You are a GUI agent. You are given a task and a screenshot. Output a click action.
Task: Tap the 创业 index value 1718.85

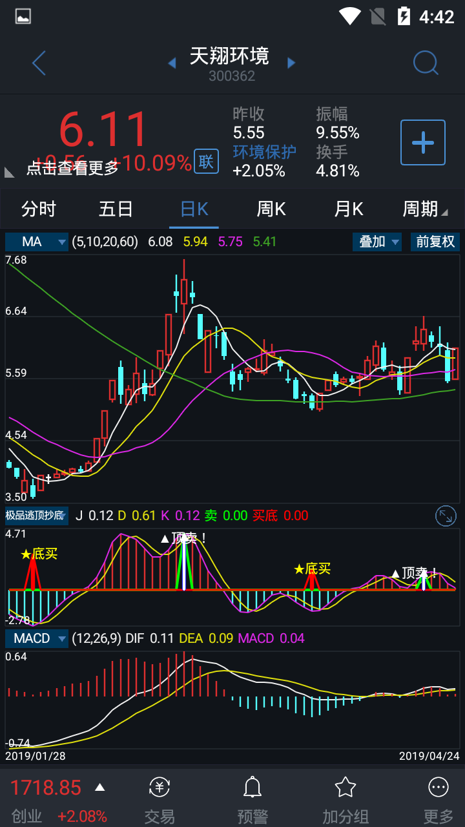click(x=46, y=788)
